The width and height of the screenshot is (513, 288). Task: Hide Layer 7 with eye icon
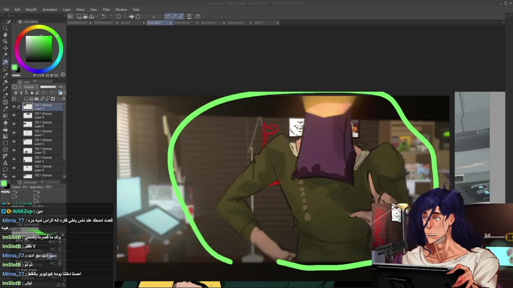coord(14,133)
